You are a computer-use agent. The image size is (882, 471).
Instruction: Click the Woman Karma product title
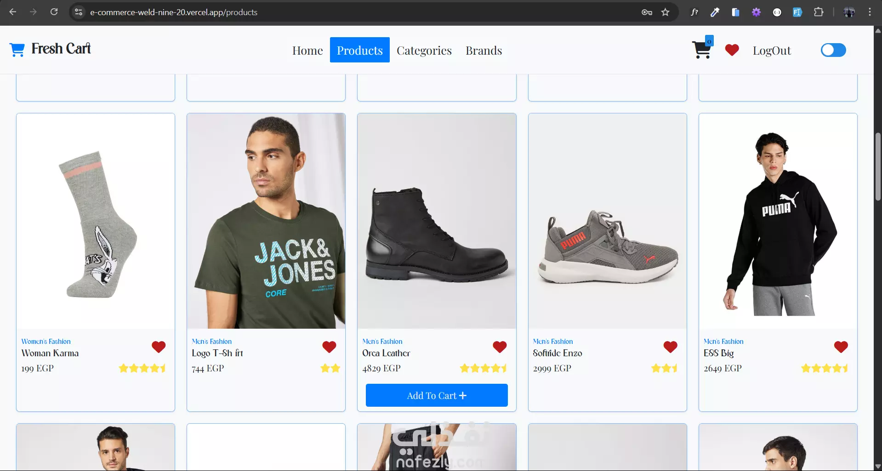click(50, 353)
